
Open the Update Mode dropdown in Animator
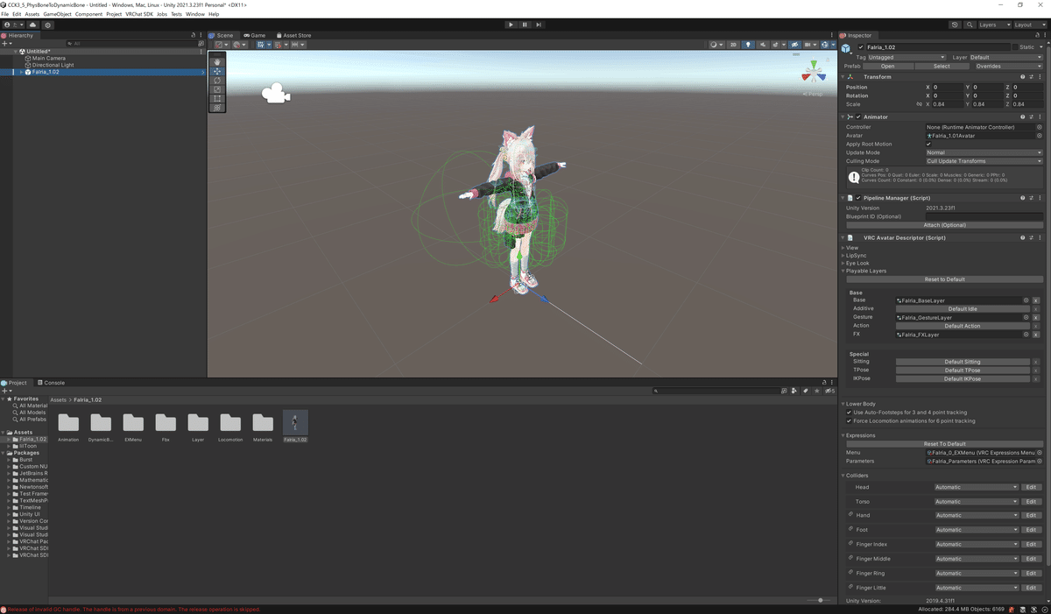(x=983, y=152)
